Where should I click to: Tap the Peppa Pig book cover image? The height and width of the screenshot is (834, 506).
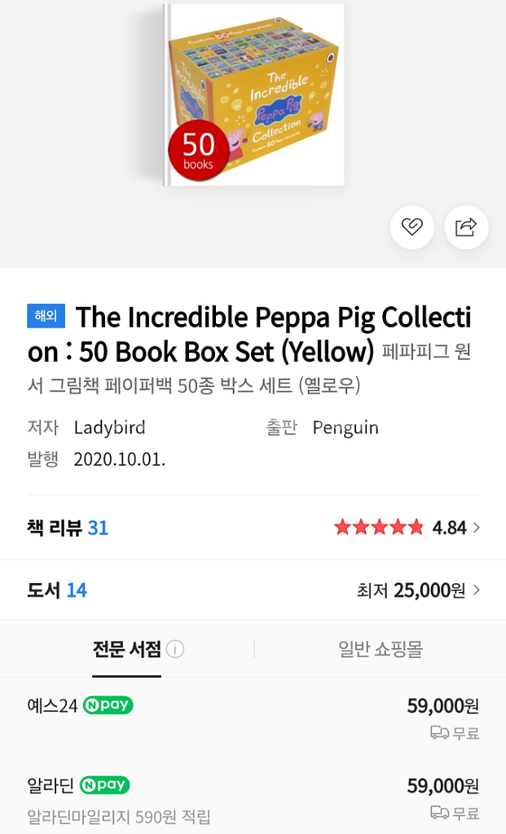click(x=255, y=94)
